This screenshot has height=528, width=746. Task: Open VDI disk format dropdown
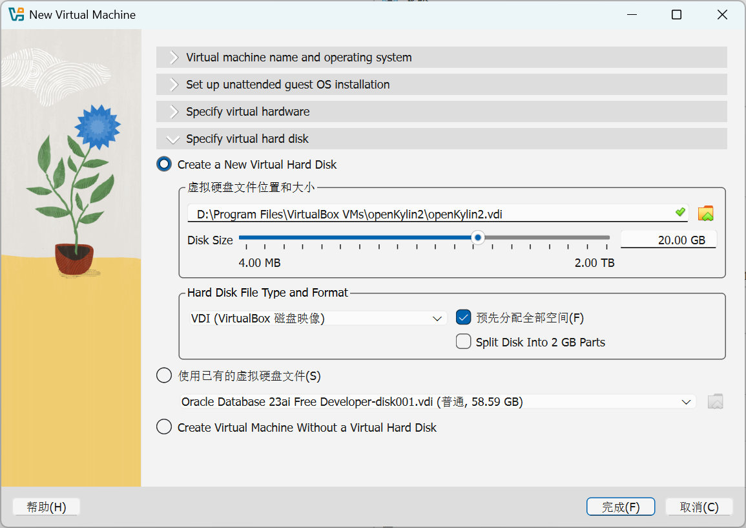coord(318,318)
